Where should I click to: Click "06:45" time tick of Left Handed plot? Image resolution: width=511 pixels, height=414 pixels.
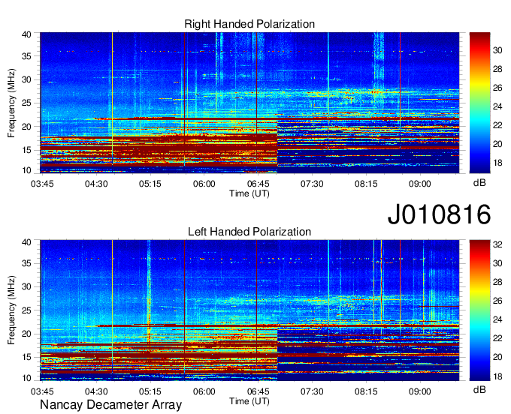pyautogui.click(x=258, y=391)
